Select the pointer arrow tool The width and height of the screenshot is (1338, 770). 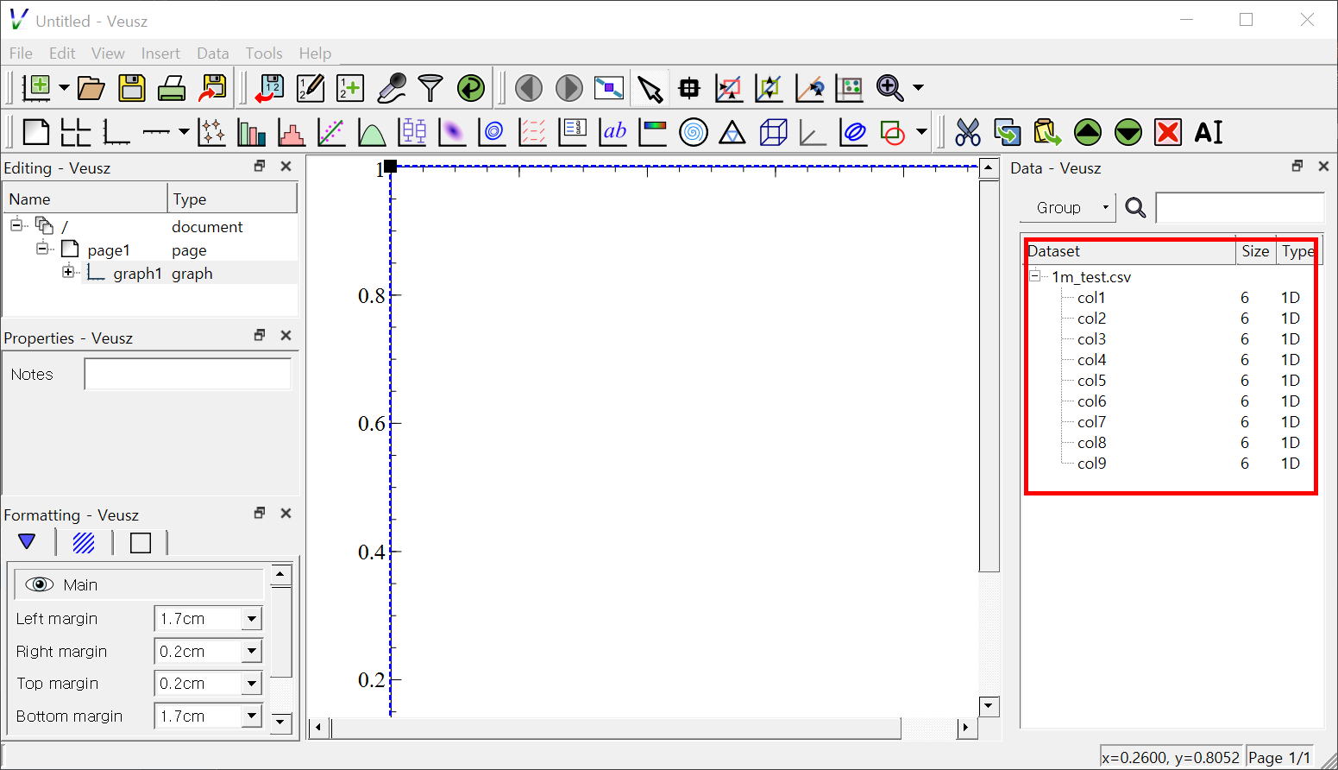tap(650, 88)
